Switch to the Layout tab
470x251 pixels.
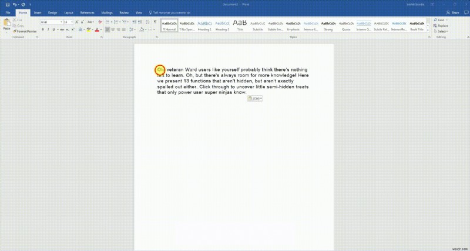(x=69, y=12)
